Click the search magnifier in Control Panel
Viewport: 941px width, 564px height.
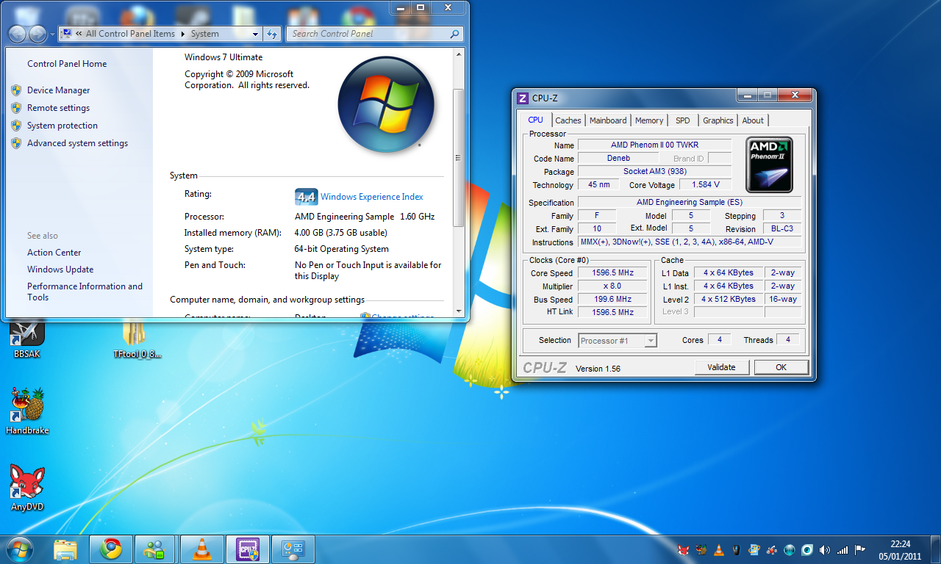pyautogui.click(x=455, y=34)
